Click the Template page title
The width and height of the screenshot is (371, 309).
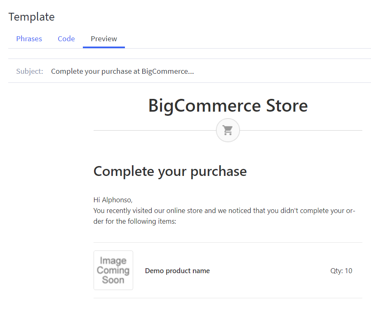point(31,17)
